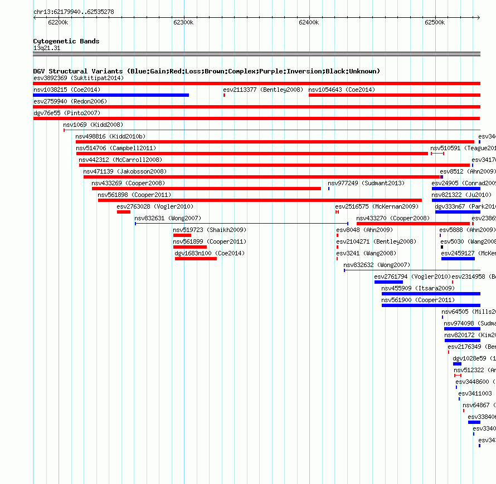This screenshot has width=496, height=484.
Task: Click esv2763028 (Vogler2010) label
Action: 155,206
